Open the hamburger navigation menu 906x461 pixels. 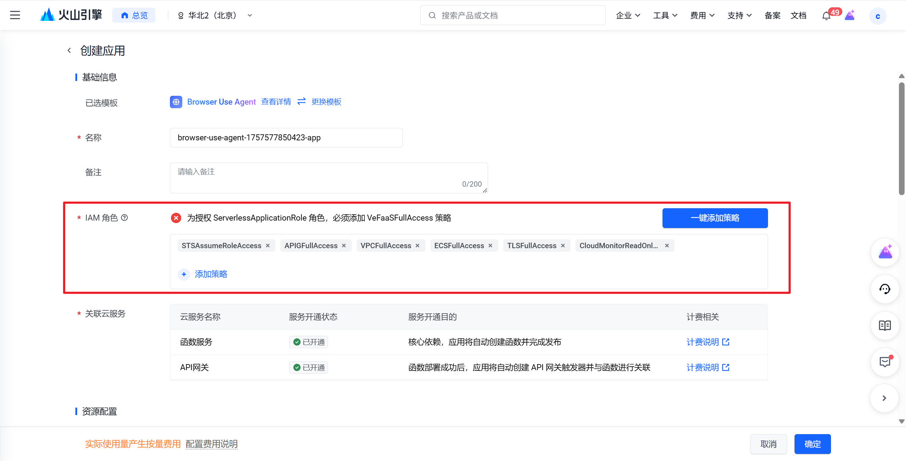pyautogui.click(x=15, y=15)
